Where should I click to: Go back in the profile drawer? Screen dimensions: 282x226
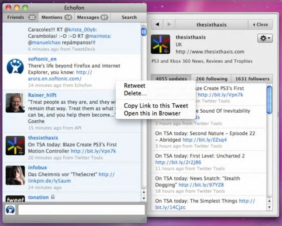click(x=157, y=24)
